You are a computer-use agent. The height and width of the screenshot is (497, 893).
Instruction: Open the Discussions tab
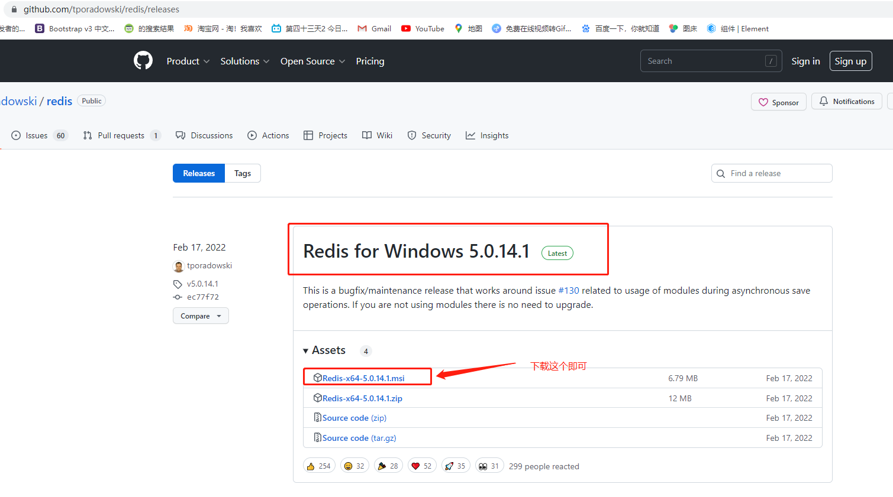tap(204, 135)
